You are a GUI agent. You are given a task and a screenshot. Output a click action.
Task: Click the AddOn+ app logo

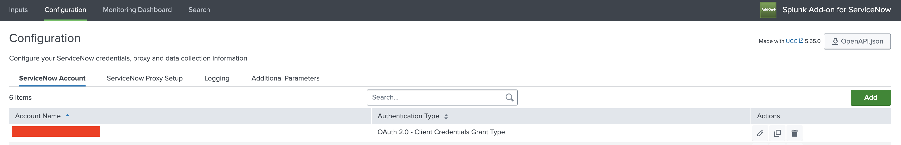pos(768,10)
